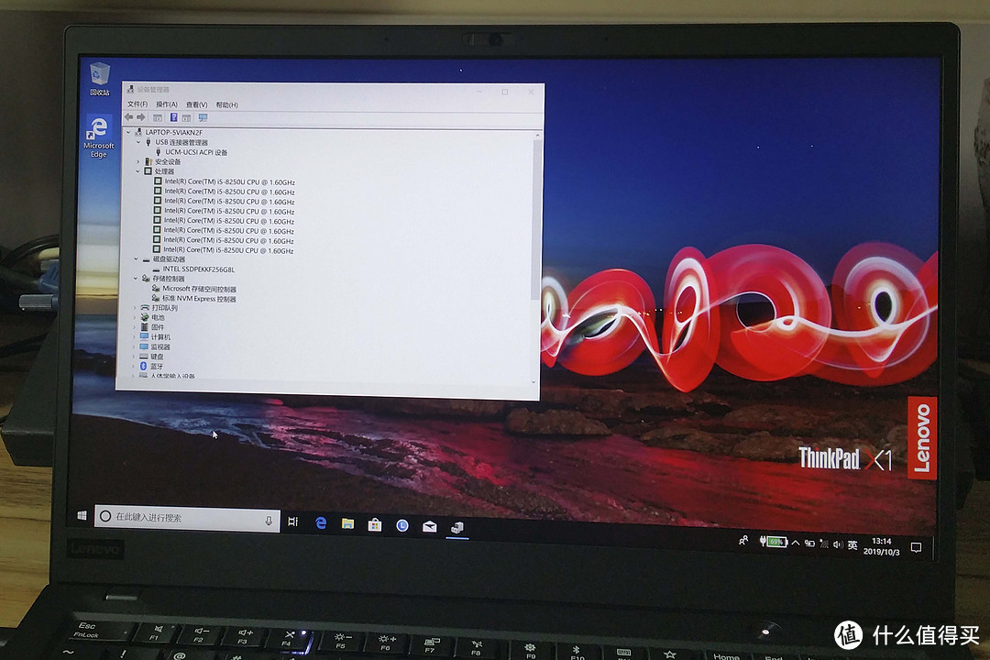Image resolution: width=990 pixels, height=660 pixels.
Task: Click the Forward arrow in Device Manager toolbar
Action: [141, 117]
